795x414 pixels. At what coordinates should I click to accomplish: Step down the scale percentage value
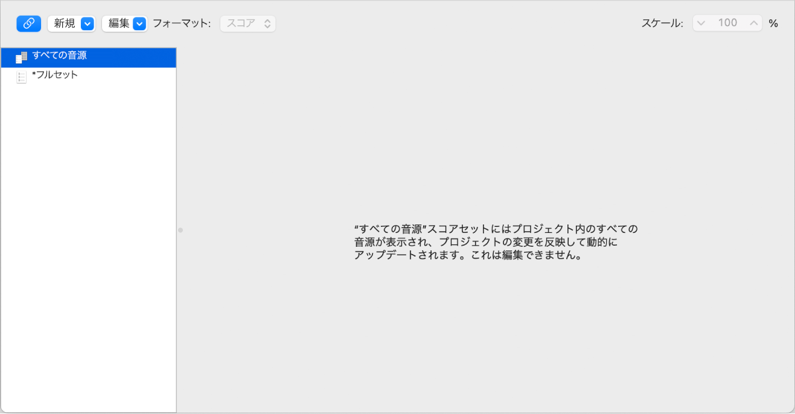pyautogui.click(x=701, y=23)
